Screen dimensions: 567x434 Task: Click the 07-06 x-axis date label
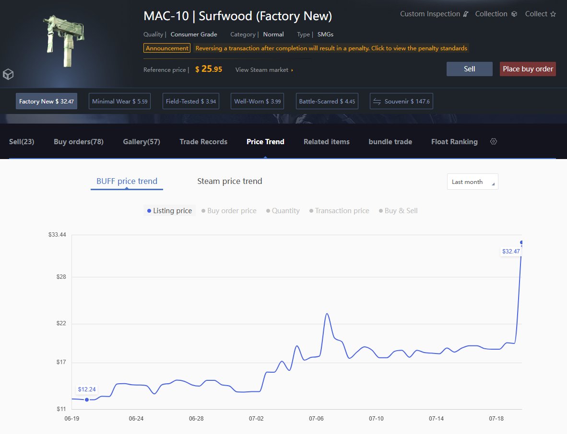click(316, 419)
